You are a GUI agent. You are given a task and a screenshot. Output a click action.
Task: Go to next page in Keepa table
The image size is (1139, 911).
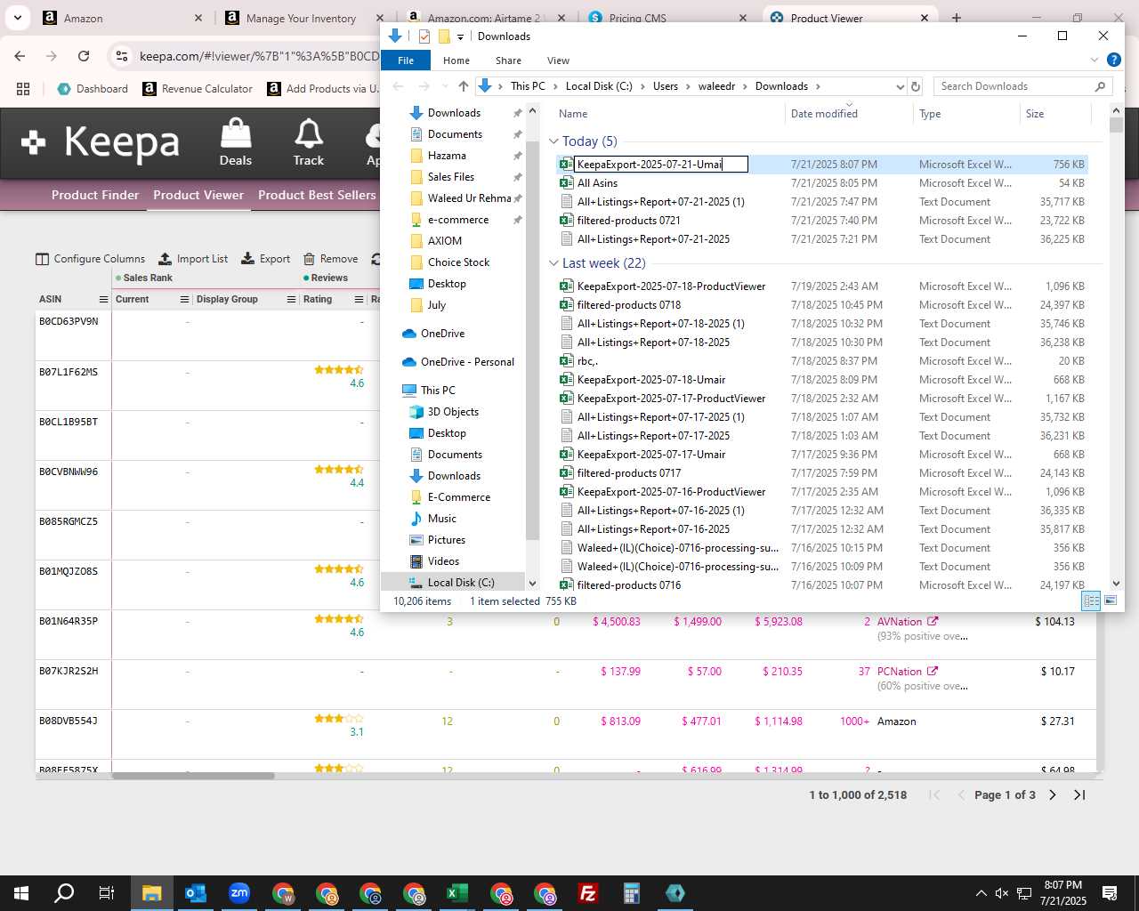[x=1053, y=794]
